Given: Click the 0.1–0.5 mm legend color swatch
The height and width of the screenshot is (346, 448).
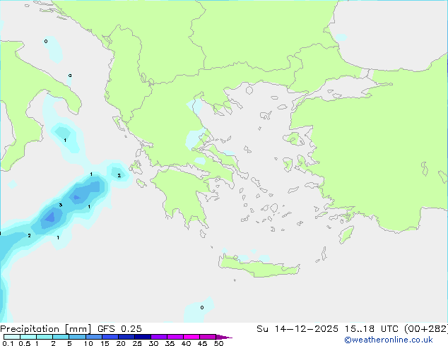Looking at the screenshot, I should [x=12, y=337].
